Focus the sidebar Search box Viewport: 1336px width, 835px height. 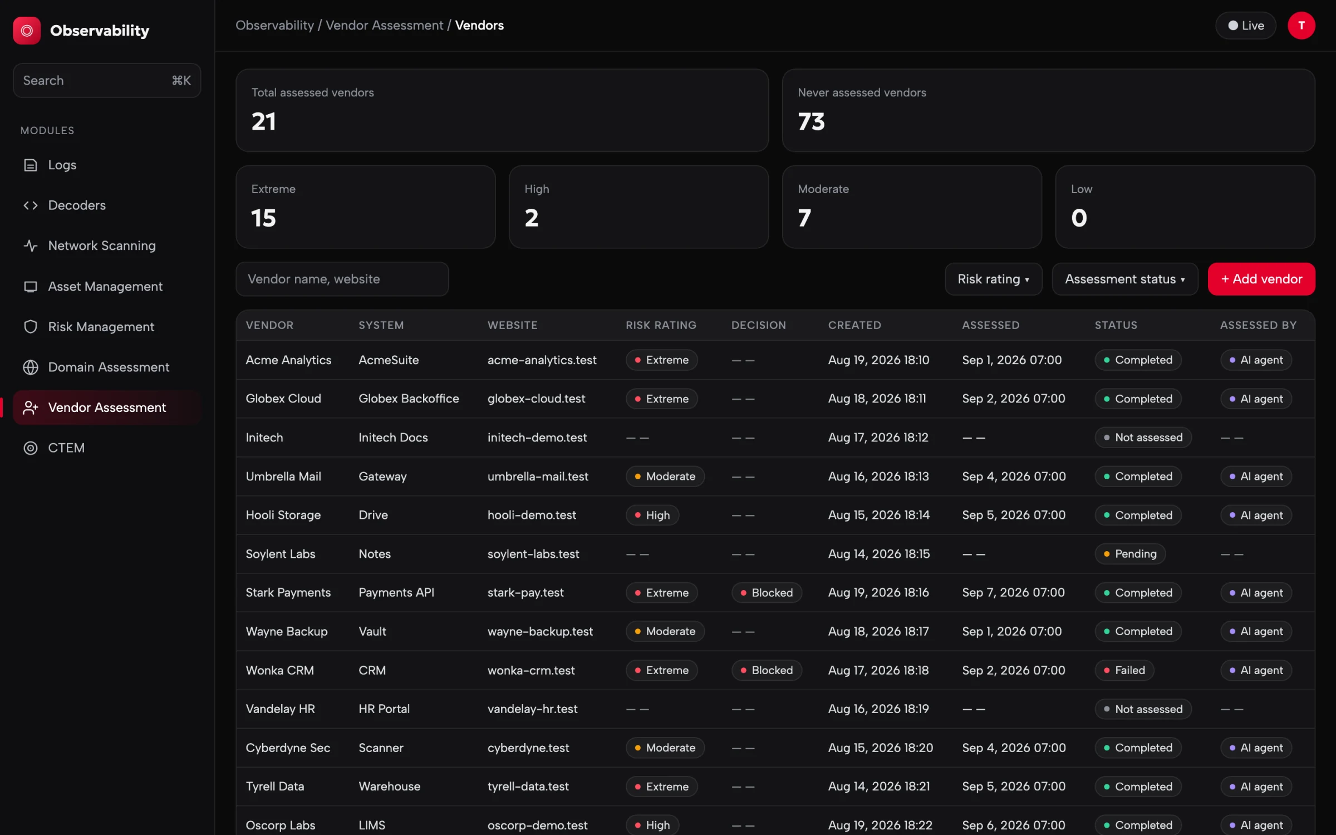coord(107,80)
